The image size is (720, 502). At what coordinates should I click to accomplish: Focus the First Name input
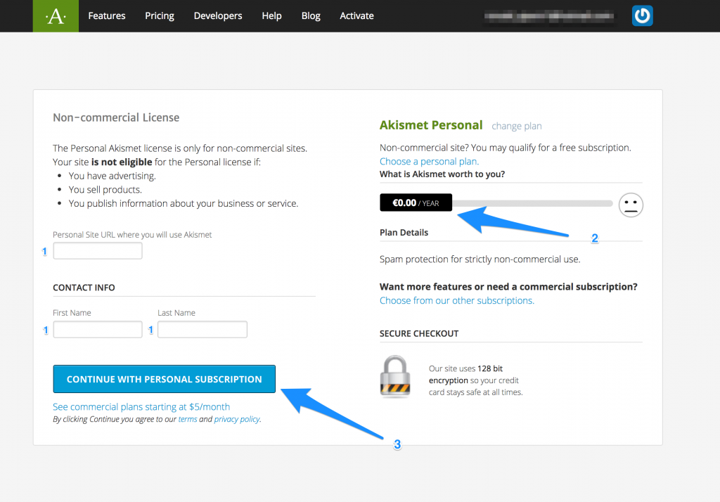98,329
